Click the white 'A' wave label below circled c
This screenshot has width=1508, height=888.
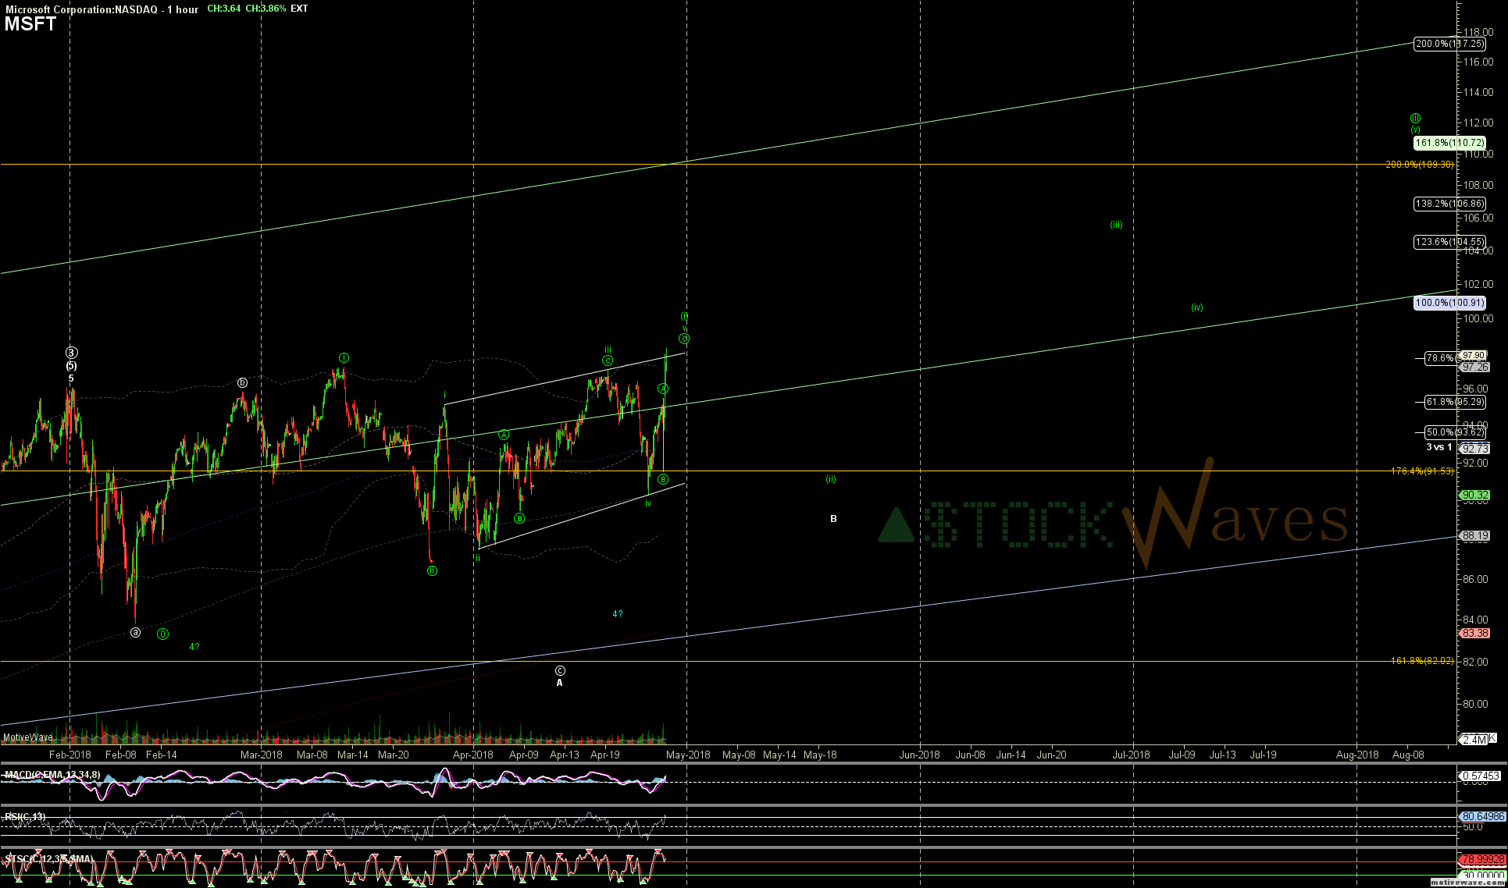559,683
